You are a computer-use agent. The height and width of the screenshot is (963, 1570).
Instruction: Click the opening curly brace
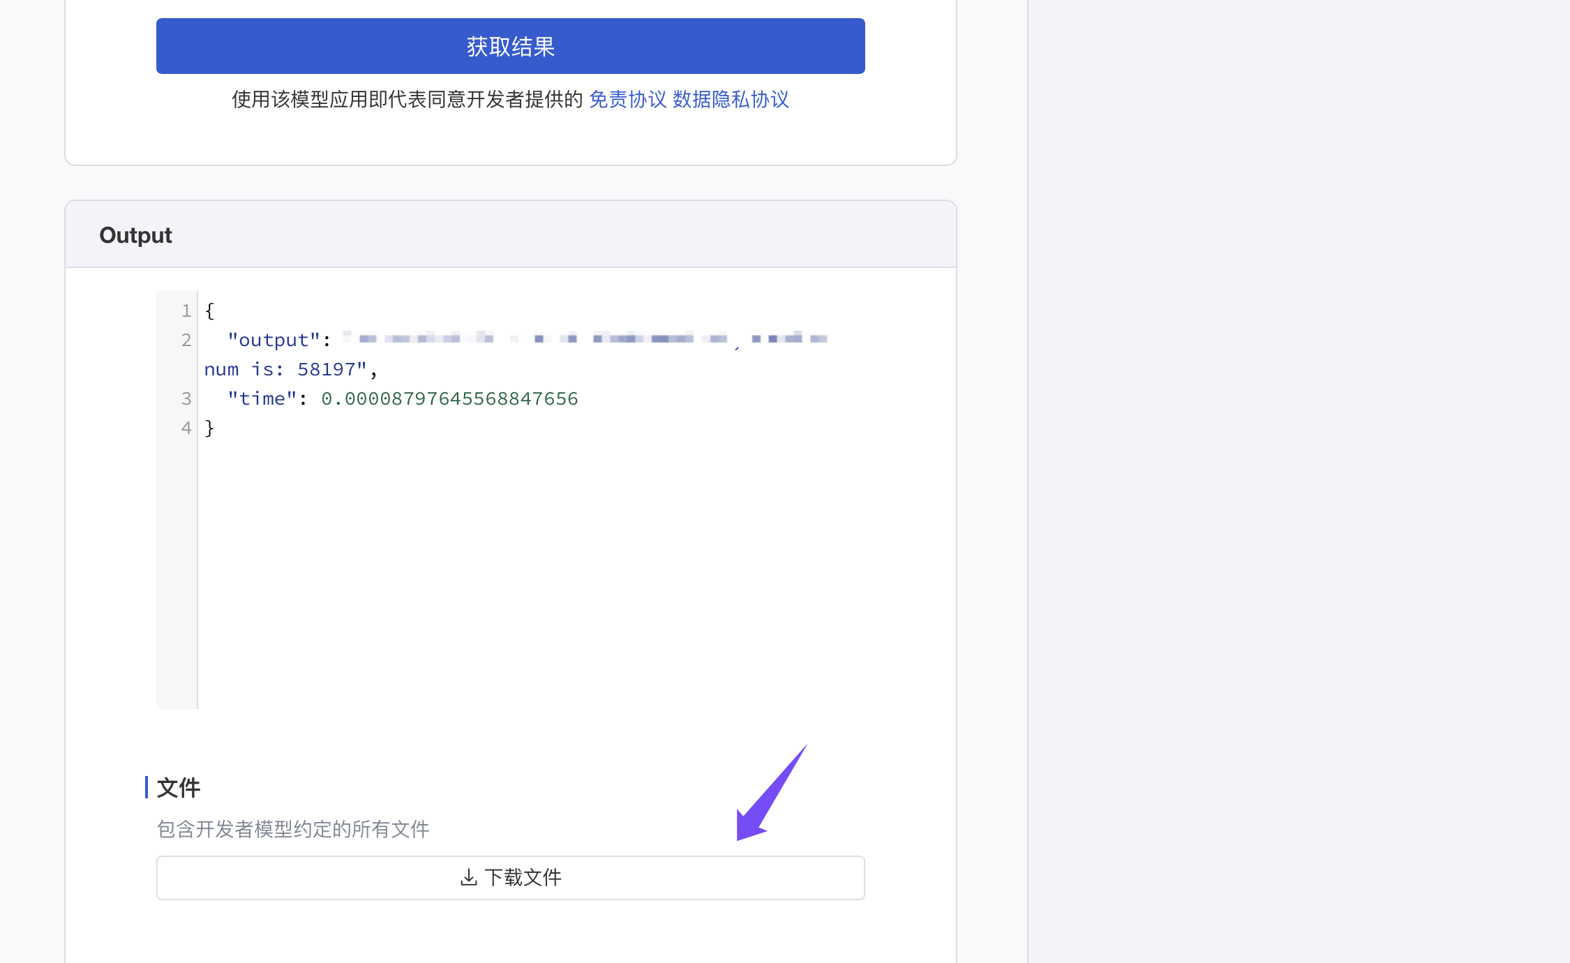pyautogui.click(x=209, y=311)
